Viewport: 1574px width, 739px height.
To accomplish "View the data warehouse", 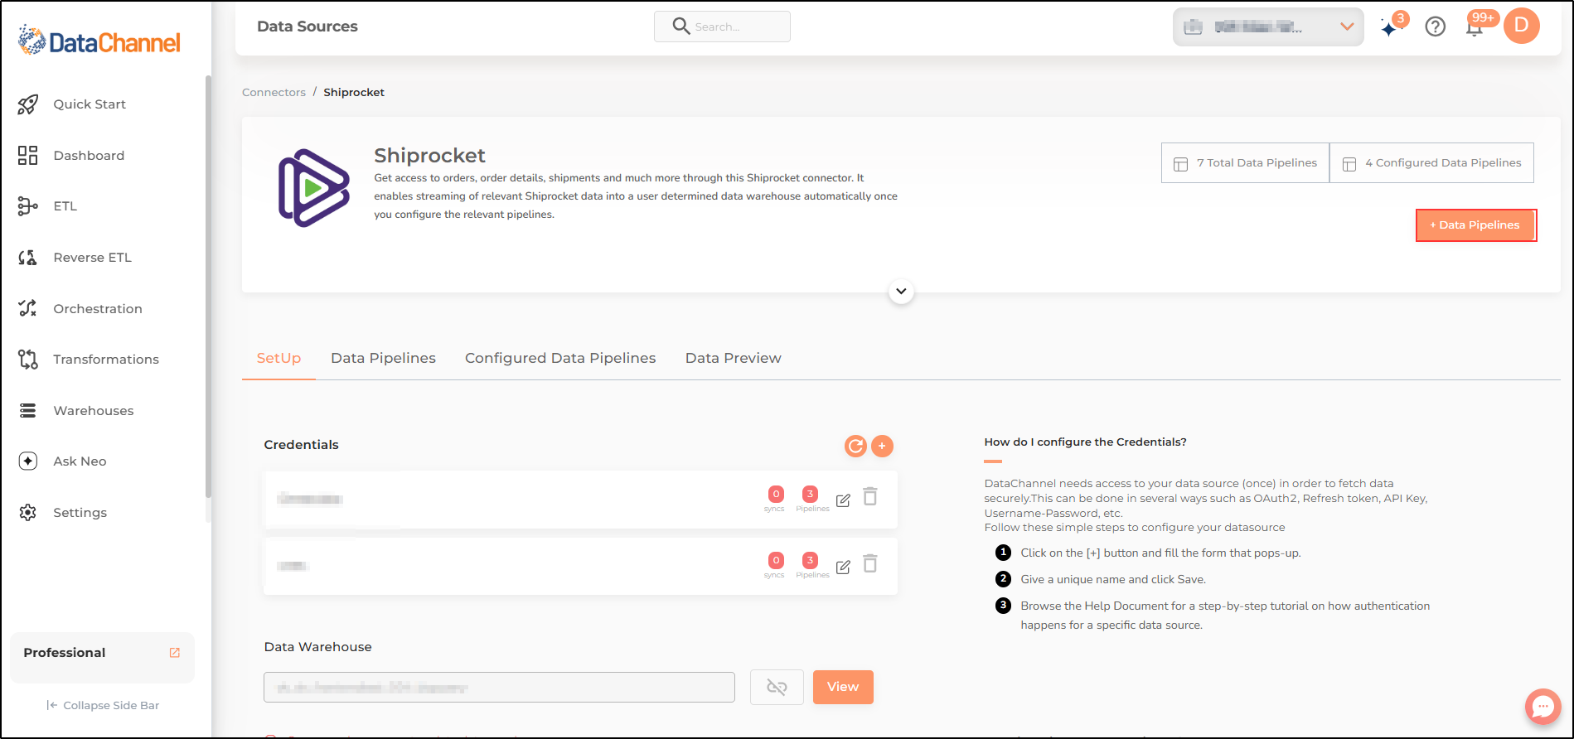I will (843, 688).
